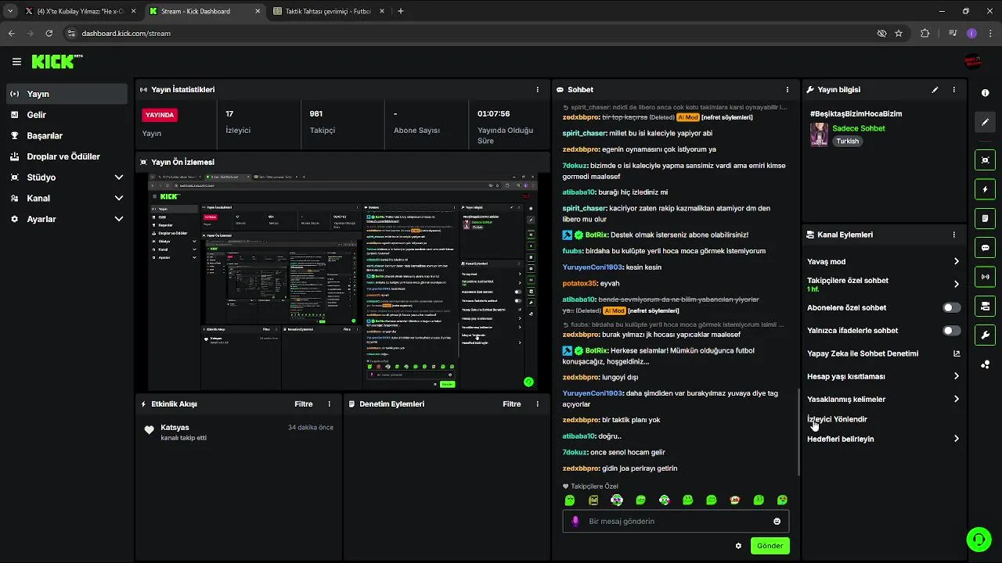This screenshot has width=1002, height=563.
Task: Insert first green Kick emote in emote row
Action: (x=570, y=500)
